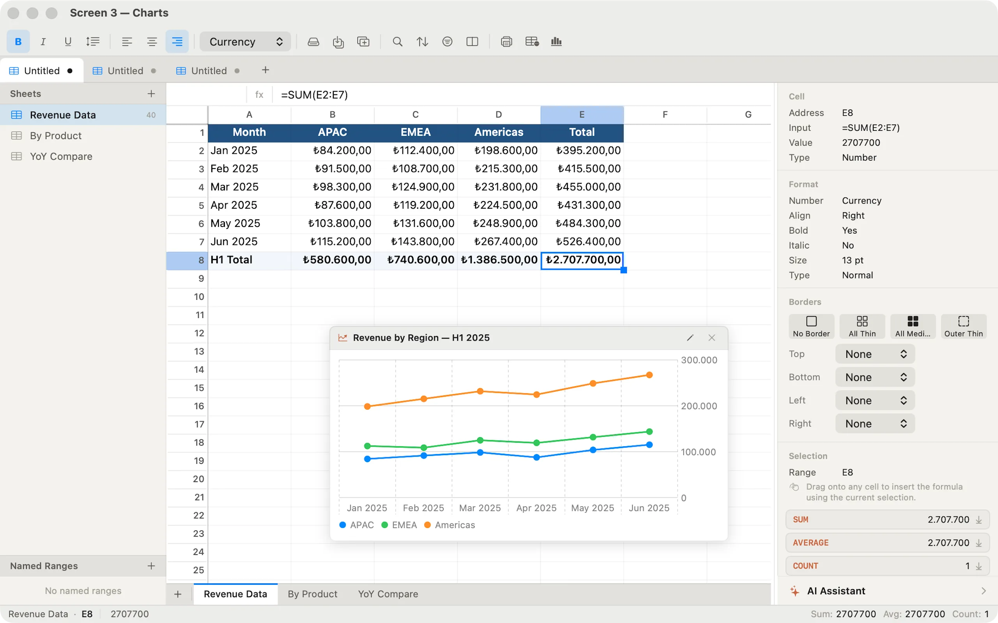The image size is (998, 623).
Task: Toggle bold formatting in the toolbar
Action: (x=18, y=42)
